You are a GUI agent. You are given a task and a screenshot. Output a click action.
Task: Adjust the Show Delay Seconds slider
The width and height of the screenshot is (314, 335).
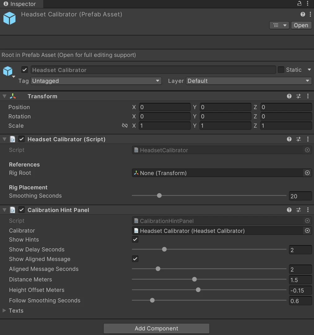(x=209, y=249)
